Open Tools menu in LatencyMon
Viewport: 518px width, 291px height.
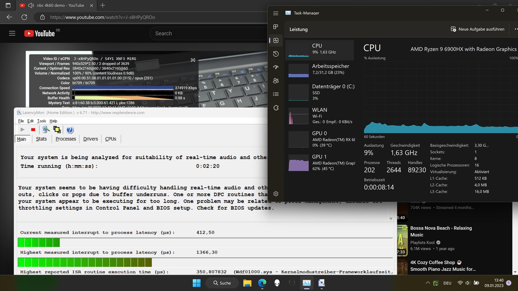tap(42, 121)
